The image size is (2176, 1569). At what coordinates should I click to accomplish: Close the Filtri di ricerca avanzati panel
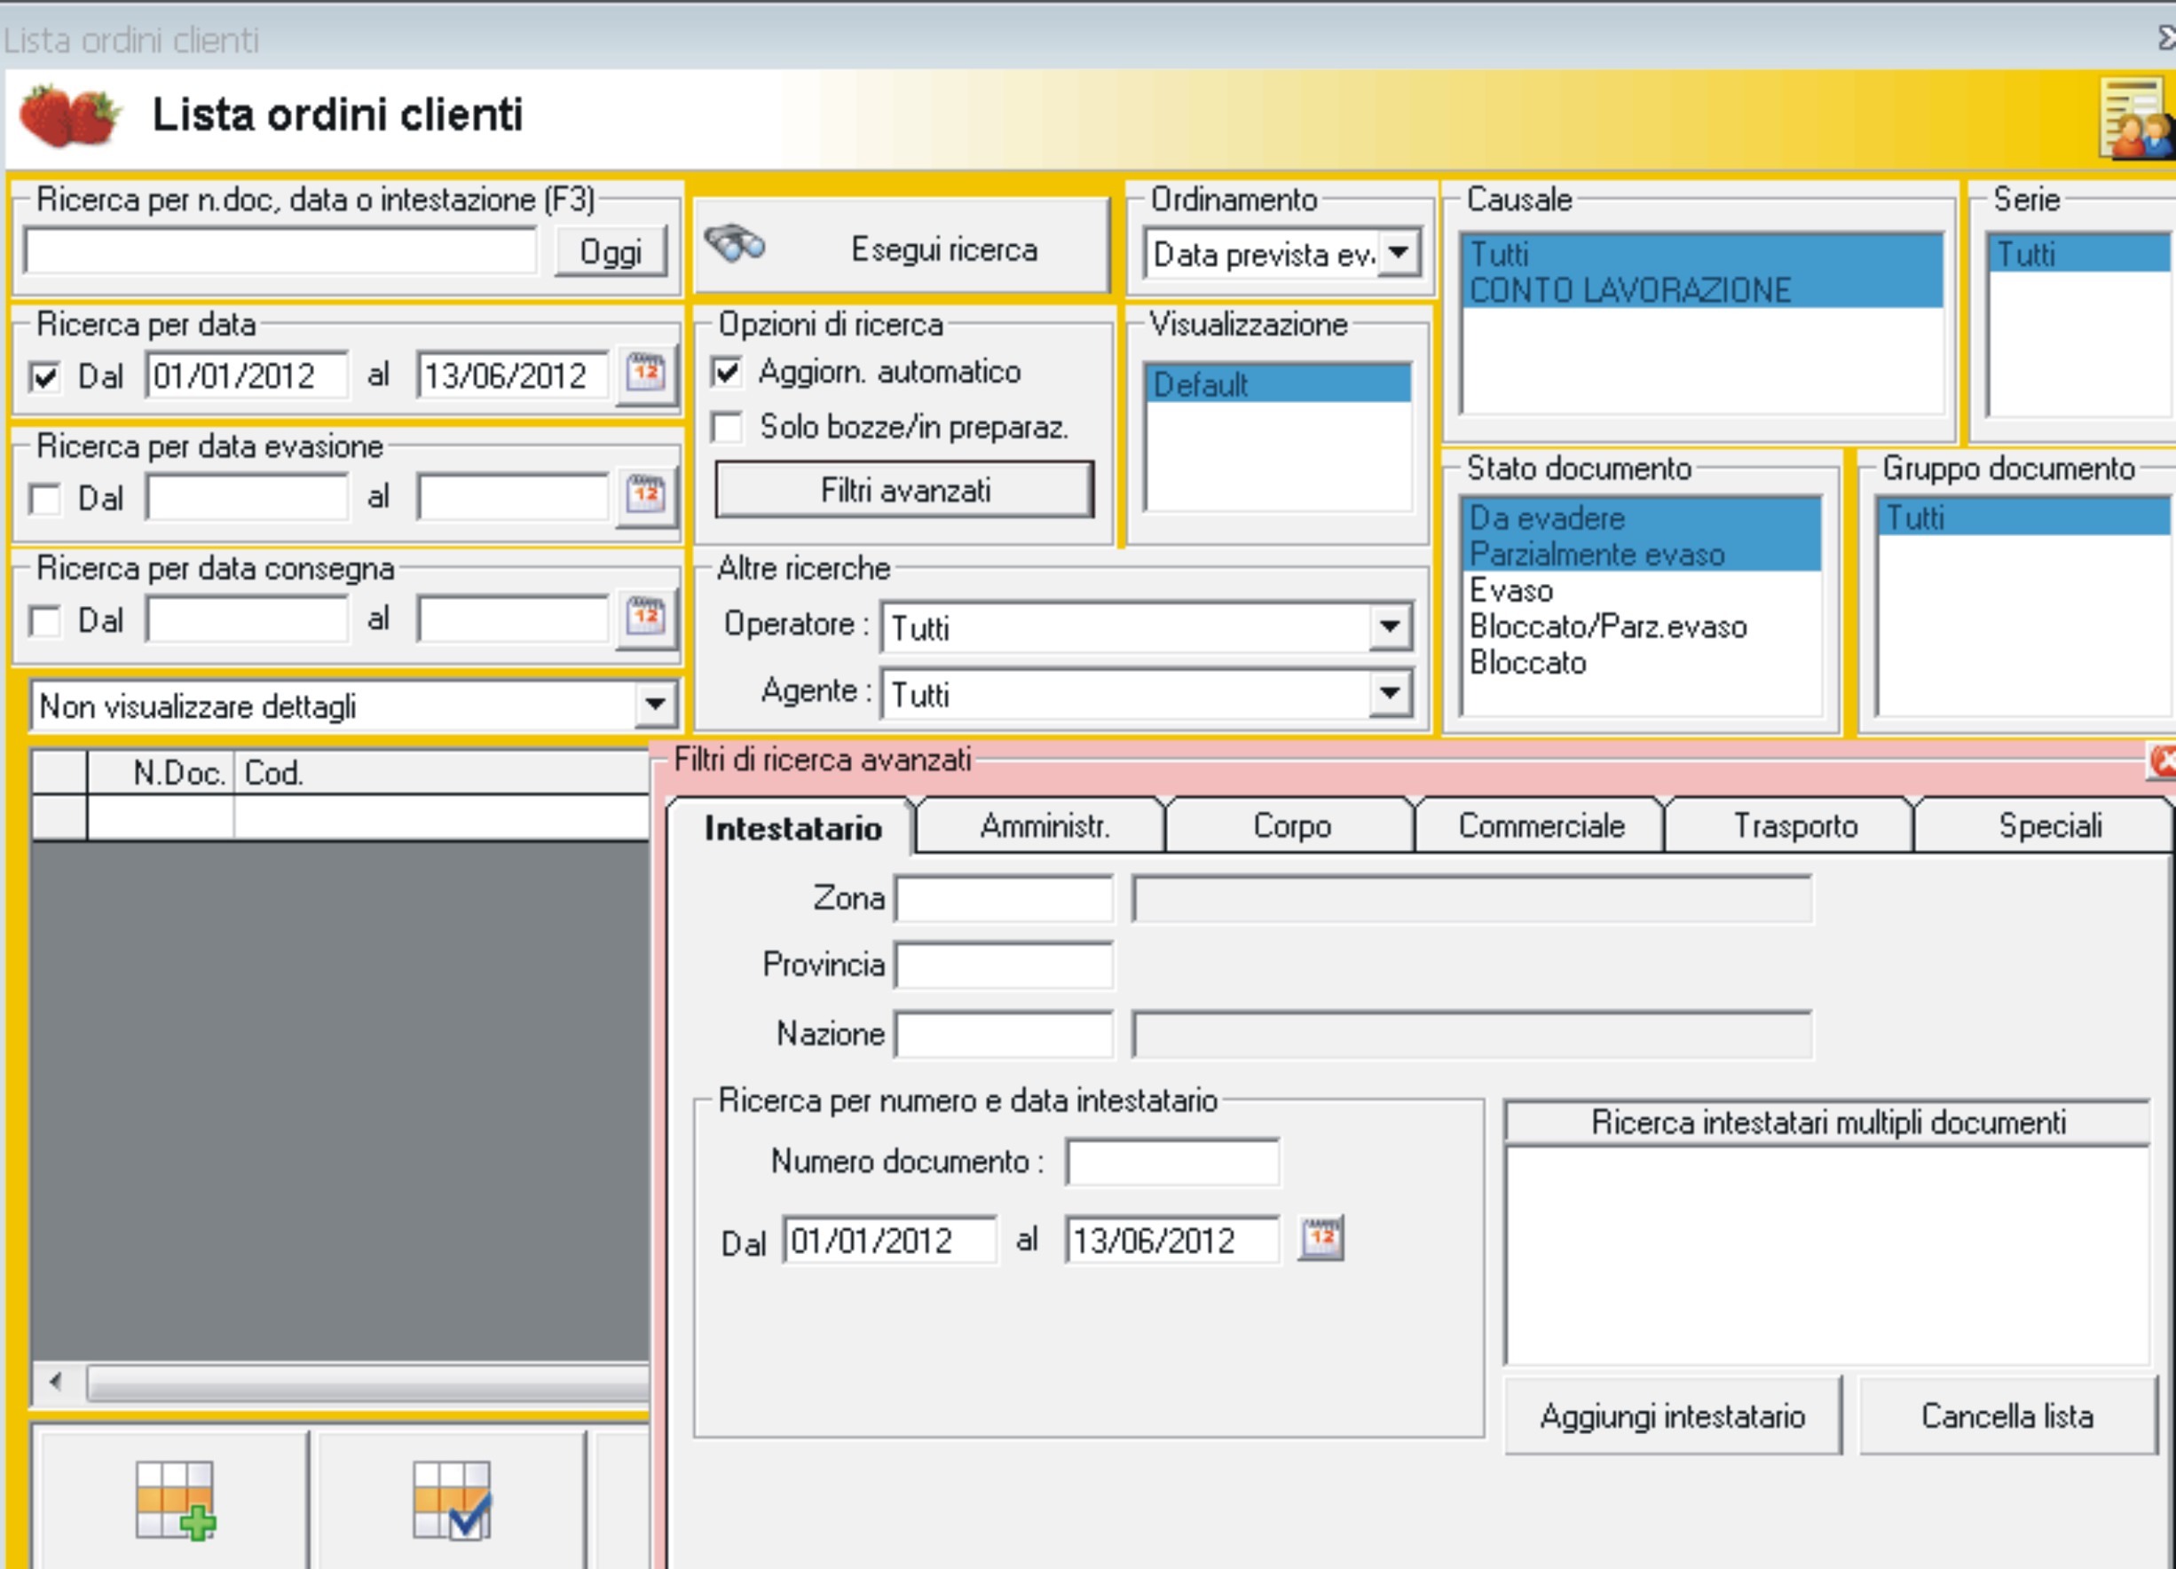(x=2163, y=761)
